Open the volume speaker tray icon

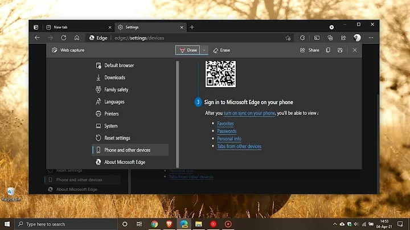click(356, 224)
